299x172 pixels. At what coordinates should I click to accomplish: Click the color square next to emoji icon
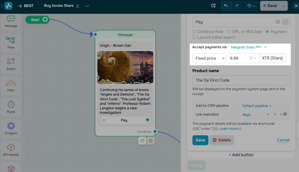(285, 22)
